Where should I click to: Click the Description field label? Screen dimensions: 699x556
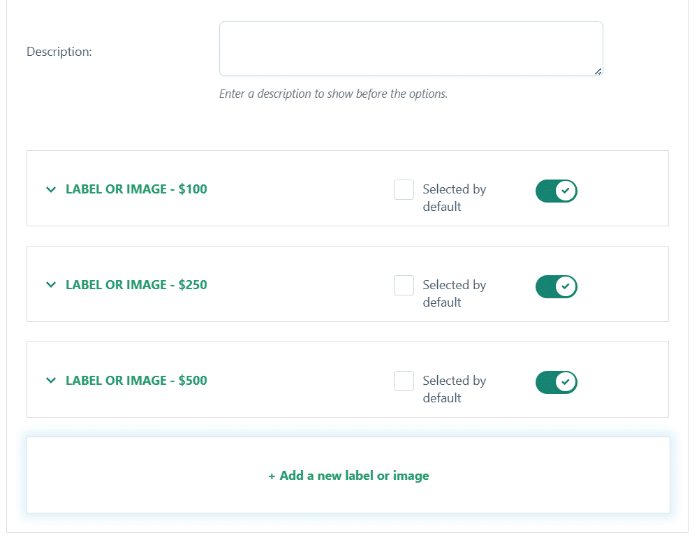tap(59, 52)
